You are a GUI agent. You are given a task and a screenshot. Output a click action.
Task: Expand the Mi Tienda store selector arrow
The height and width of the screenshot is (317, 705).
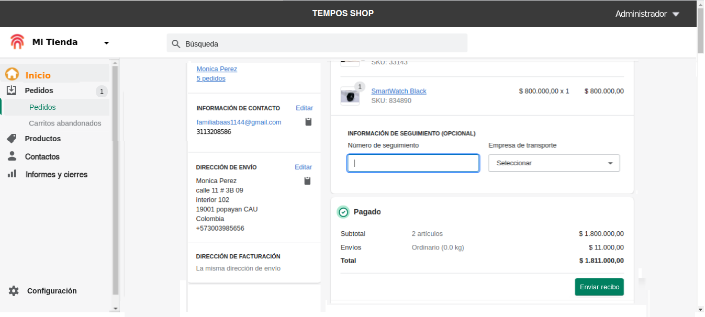click(x=106, y=43)
